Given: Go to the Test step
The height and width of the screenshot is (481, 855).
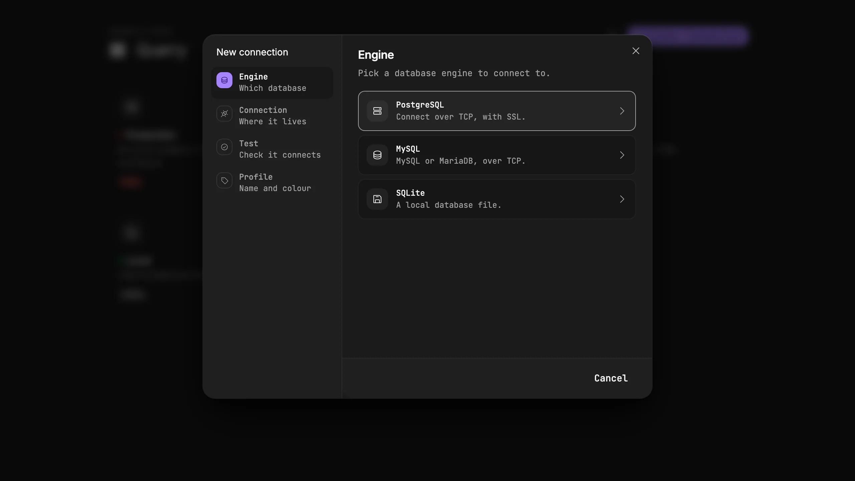Looking at the screenshot, I should point(272,149).
